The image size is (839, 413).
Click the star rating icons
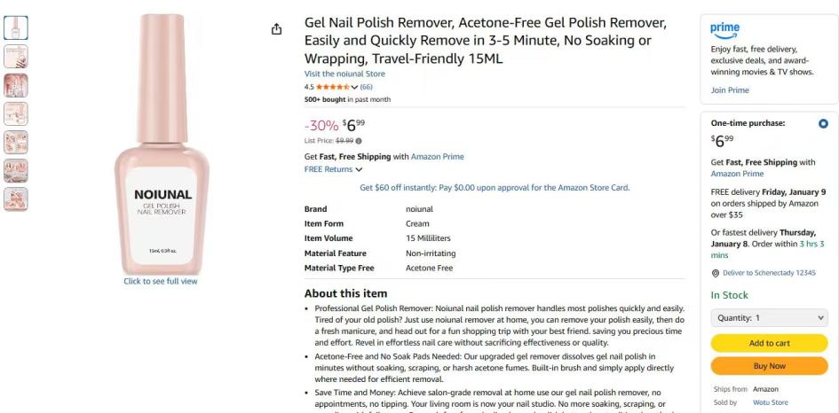334,87
